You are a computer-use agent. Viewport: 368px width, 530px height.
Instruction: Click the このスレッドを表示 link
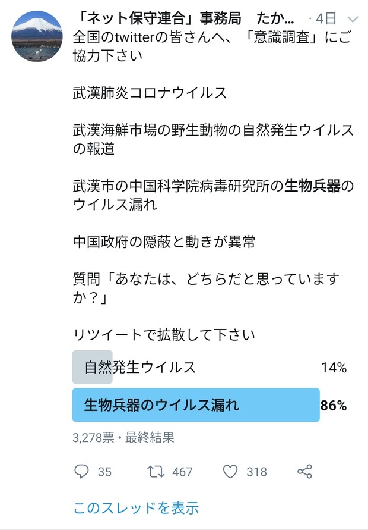(137, 507)
